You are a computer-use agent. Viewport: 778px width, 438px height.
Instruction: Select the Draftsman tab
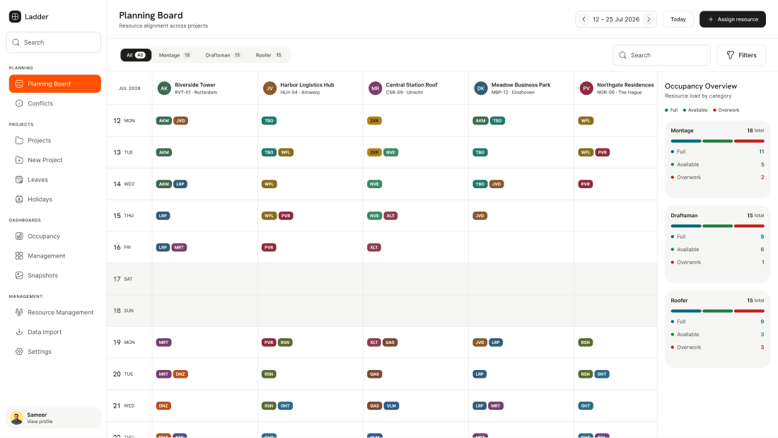tap(223, 55)
